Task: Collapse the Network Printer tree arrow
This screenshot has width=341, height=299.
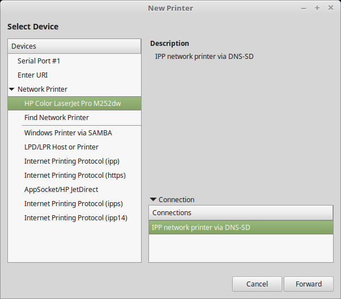Action: point(12,89)
